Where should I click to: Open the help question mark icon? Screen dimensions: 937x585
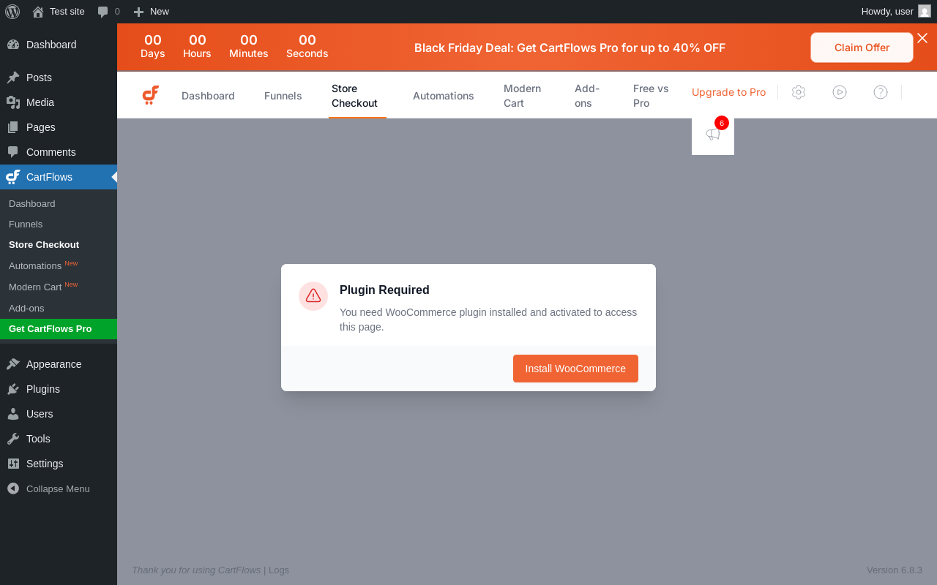pyautogui.click(x=881, y=92)
